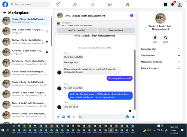
Task: Open Terria conversation in list
Action: pos(25,21)
